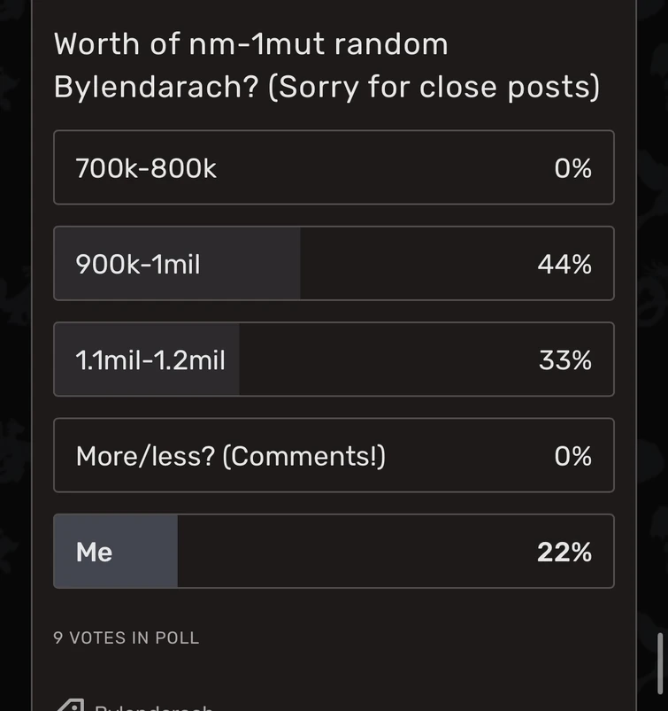
Task: Vote for the 700k-800k option
Action: pos(146,168)
